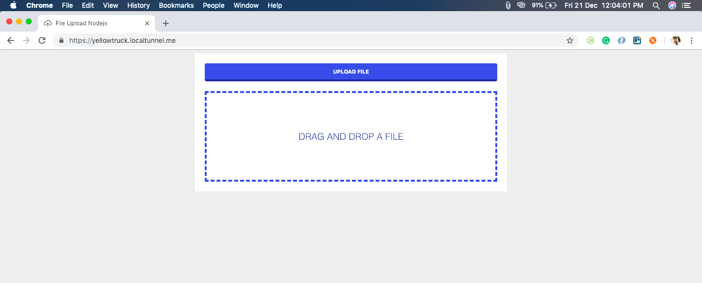Viewport: 702px width, 283px height.
Task: Open the battery 91% status
Action: click(544, 5)
